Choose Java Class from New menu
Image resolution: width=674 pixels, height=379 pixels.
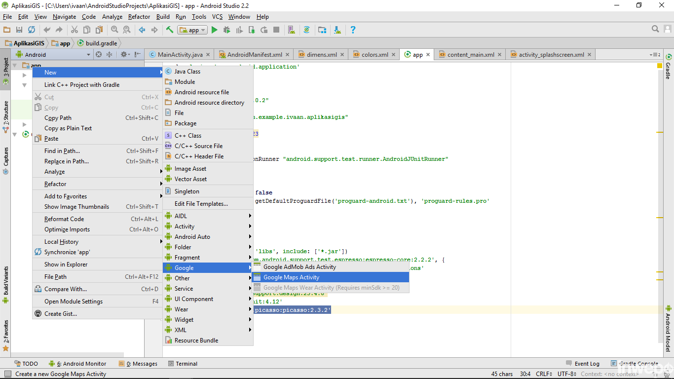[x=187, y=72]
